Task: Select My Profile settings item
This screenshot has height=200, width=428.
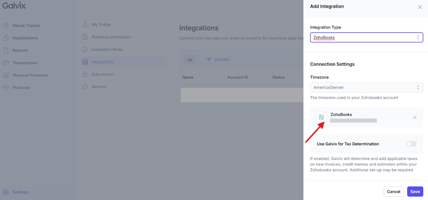Action: (x=101, y=25)
